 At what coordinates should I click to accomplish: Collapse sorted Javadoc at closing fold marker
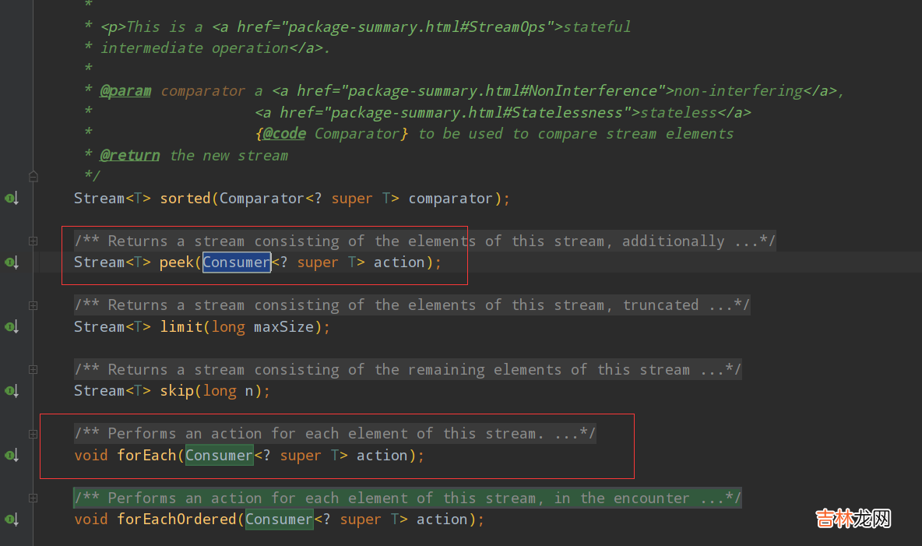point(33,176)
